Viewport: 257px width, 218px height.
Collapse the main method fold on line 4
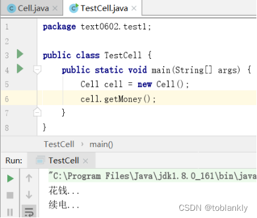pyautogui.click(x=37, y=70)
